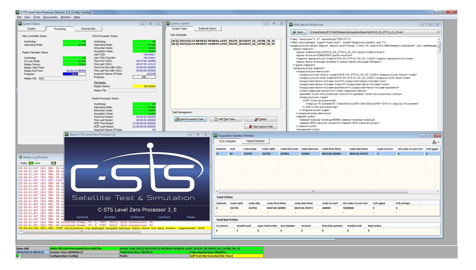This screenshot has height=270, width=476.
Task: Click the System Status window icon
Action: tap(20, 23)
